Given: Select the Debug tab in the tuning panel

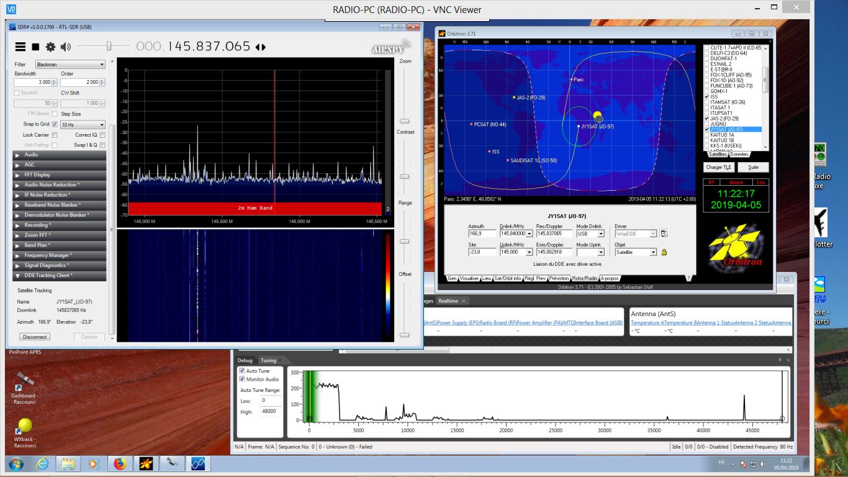Looking at the screenshot, I should pos(244,360).
